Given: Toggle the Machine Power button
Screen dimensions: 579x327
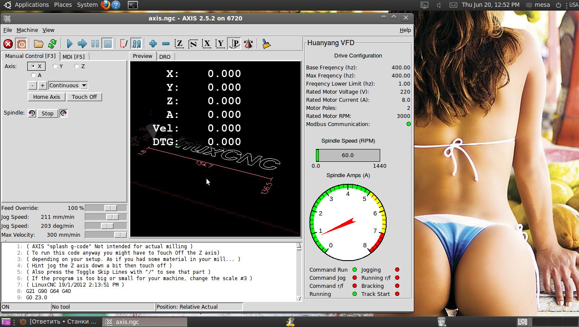Looking at the screenshot, I should click(x=21, y=44).
